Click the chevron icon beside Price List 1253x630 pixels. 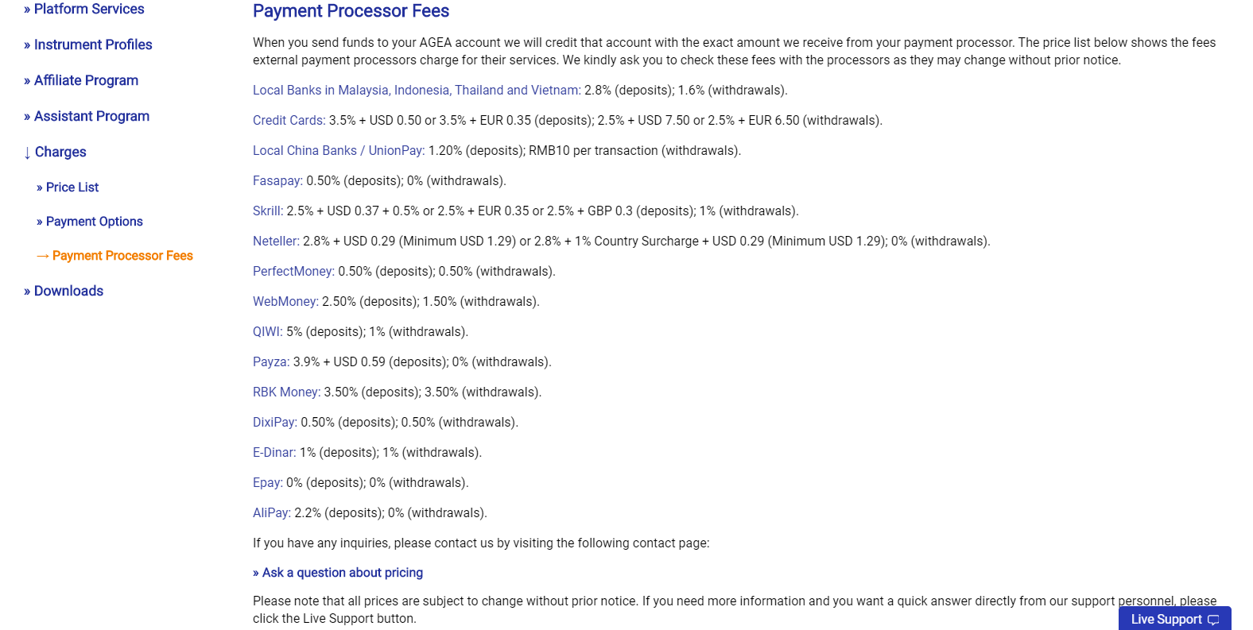click(x=41, y=187)
